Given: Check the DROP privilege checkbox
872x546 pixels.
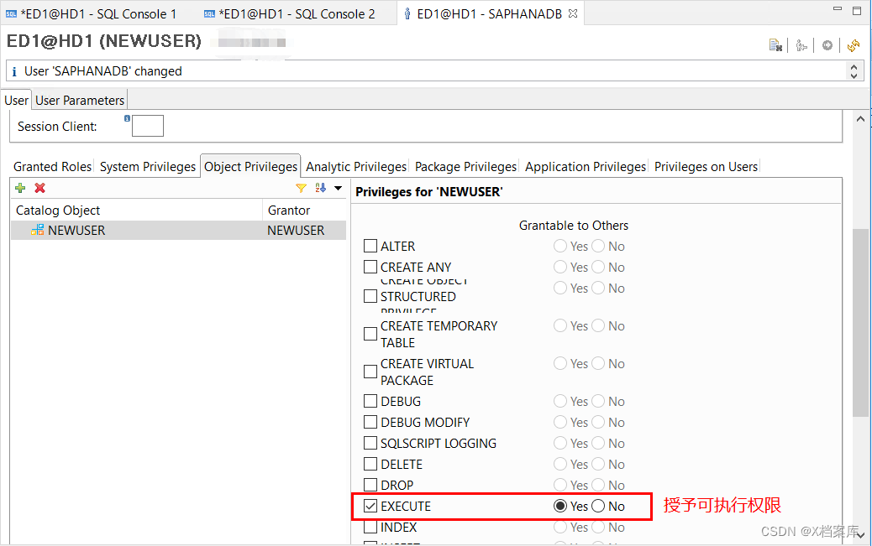Looking at the screenshot, I should pyautogui.click(x=370, y=485).
